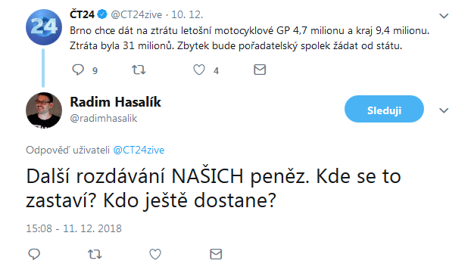Reply to the ČT24 tweet
Image resolution: width=471 pixels, height=273 pixels.
tap(78, 70)
